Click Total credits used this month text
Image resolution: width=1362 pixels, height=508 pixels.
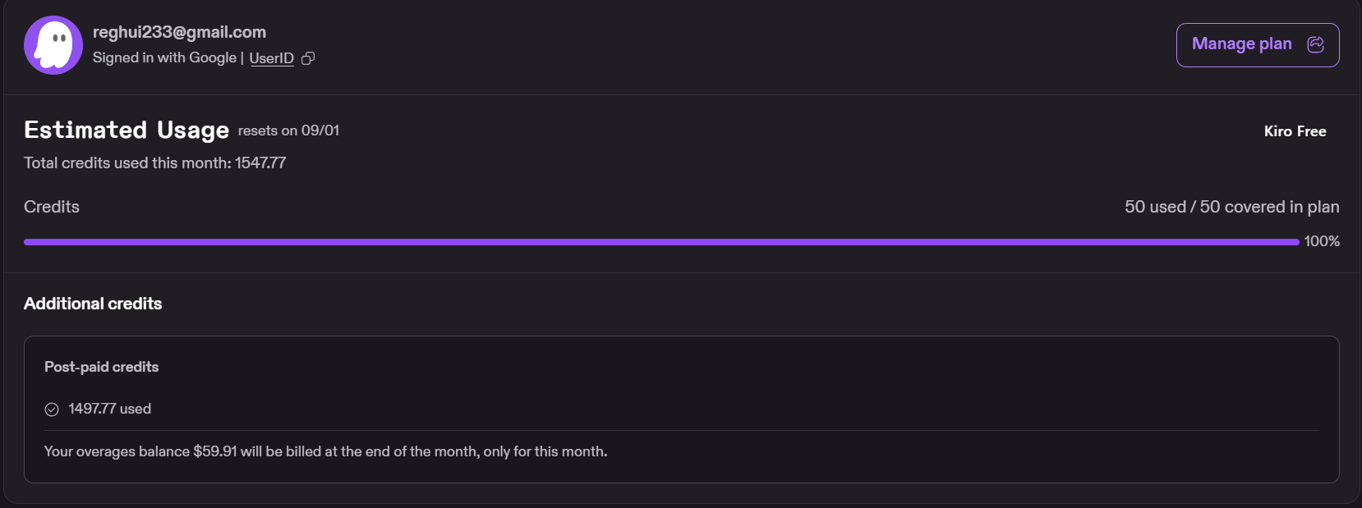click(x=154, y=162)
